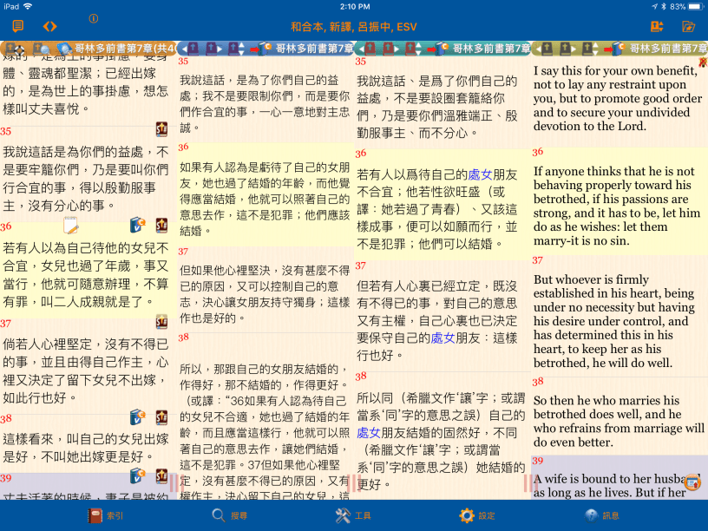Screen dimensions: 708x531
Task: Tap the orange left-right arrows icon
Action: pos(49,27)
